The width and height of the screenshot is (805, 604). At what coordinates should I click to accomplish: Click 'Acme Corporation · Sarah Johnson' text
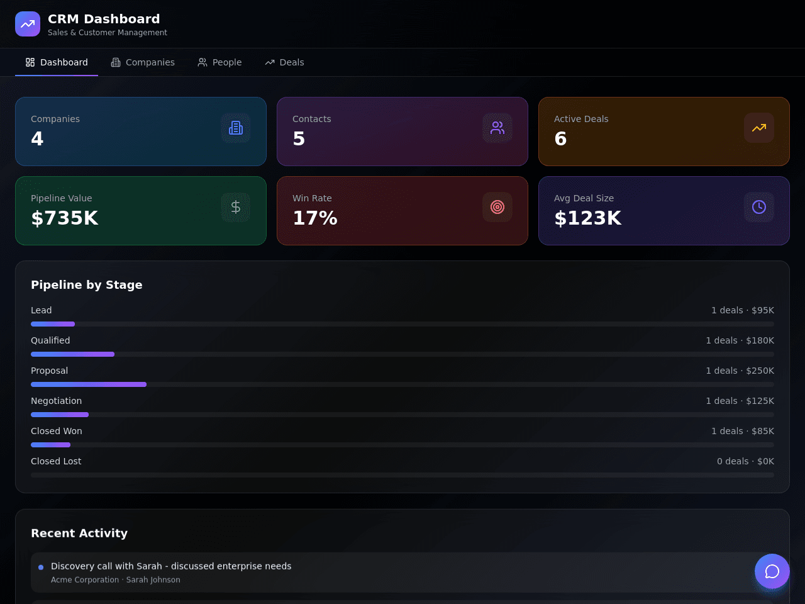116,580
